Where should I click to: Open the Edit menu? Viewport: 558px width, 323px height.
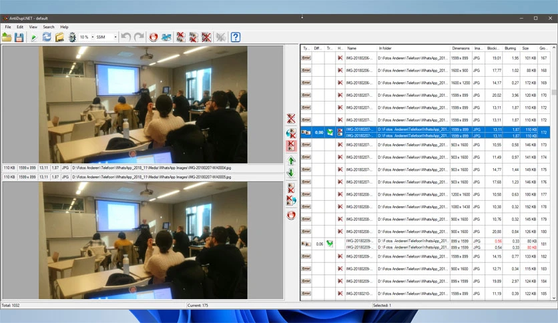point(20,27)
